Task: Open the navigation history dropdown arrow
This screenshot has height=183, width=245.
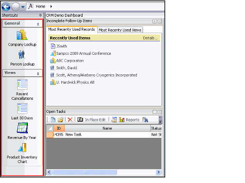Action: coord(23,7)
